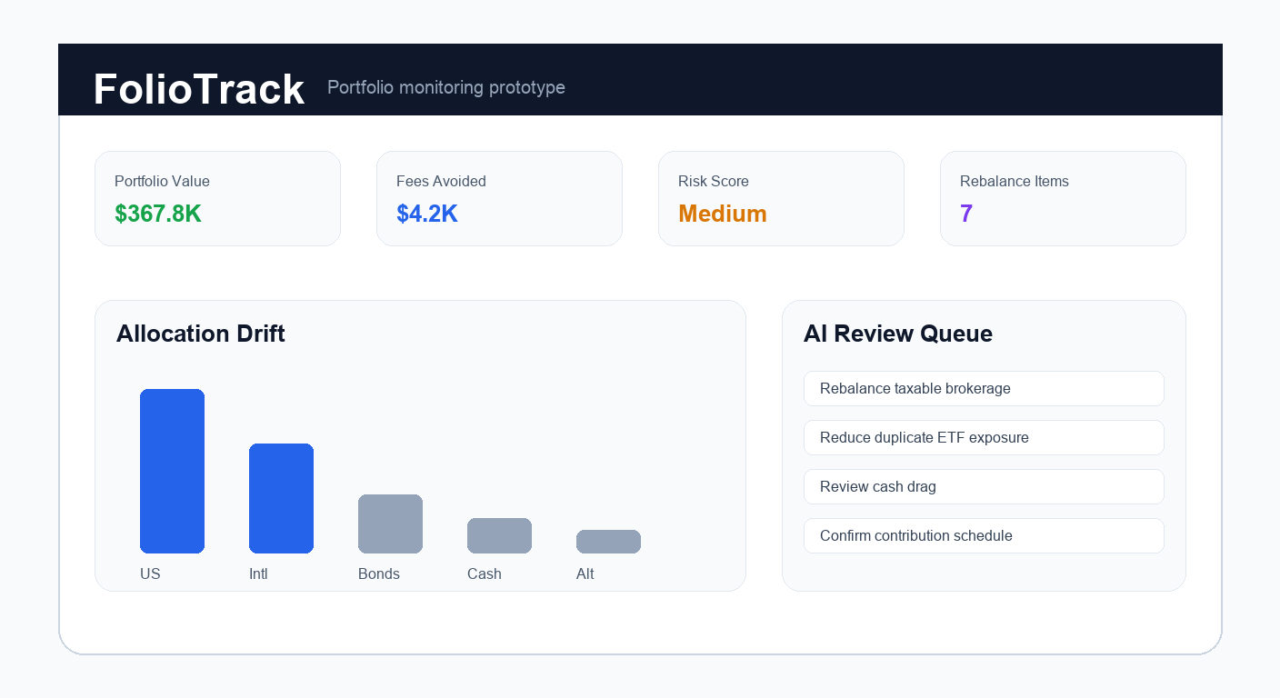The height and width of the screenshot is (698, 1280).
Task: Select the Portfolio monitoring prototype subtitle
Action: (446, 87)
